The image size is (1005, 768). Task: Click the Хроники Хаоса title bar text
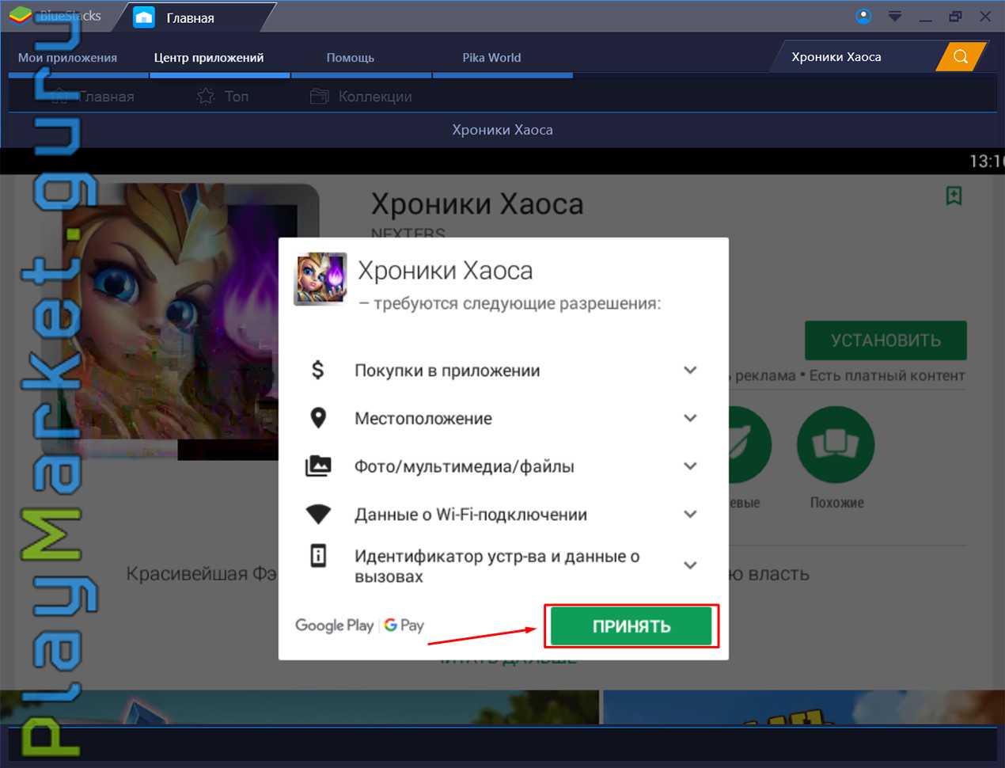click(502, 130)
